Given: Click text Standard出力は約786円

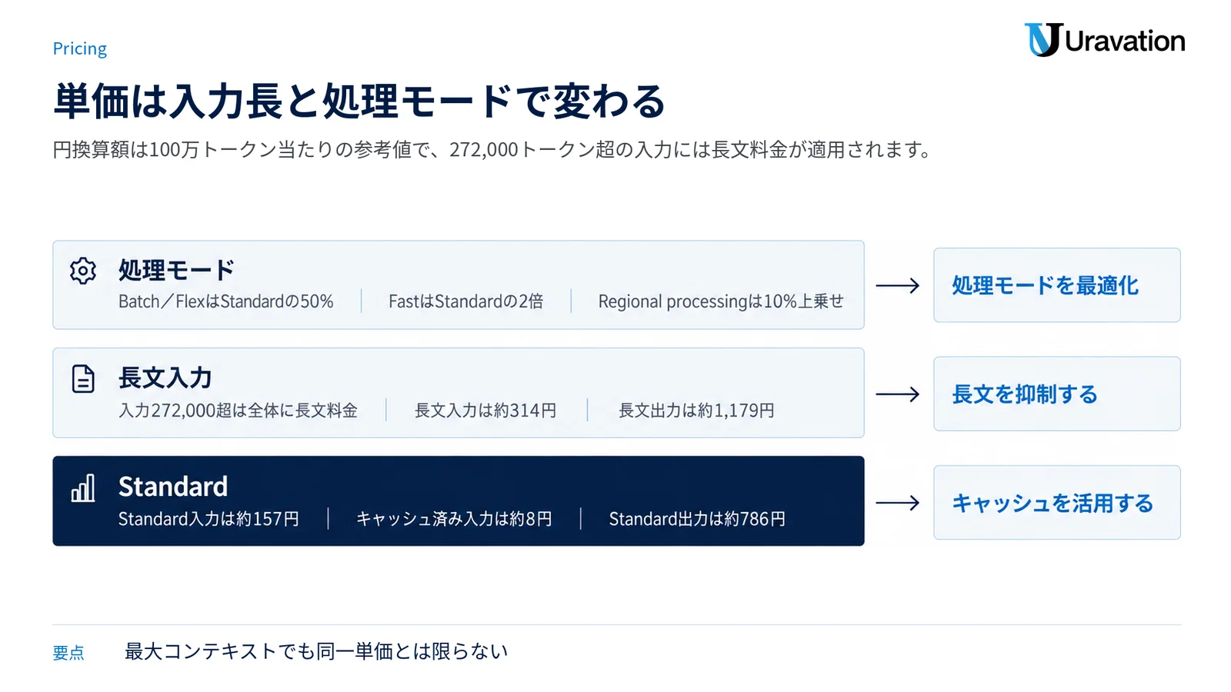Looking at the screenshot, I should tap(697, 519).
